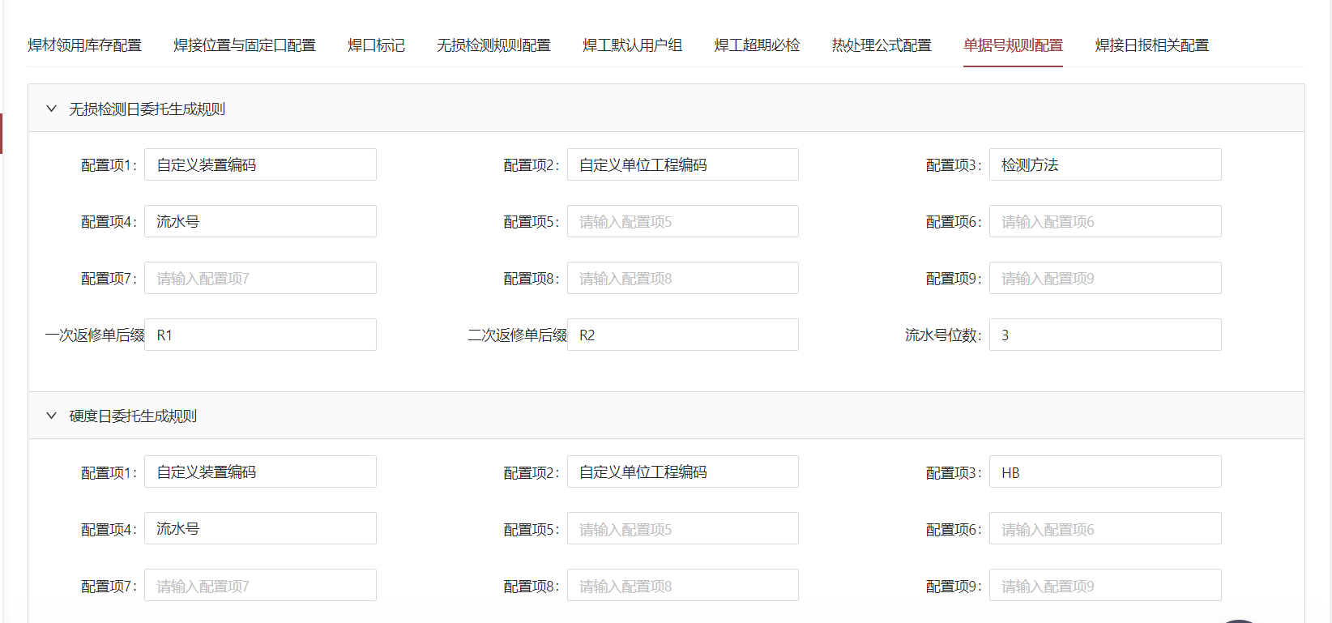Select empty 配置项8 field in 无损检测日委托生成规则 section

click(683, 278)
